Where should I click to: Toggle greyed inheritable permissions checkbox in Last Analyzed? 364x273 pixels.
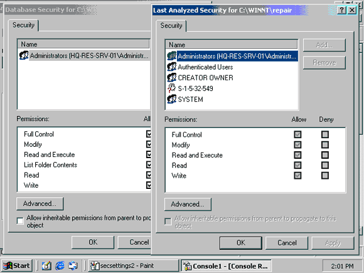click(168, 222)
